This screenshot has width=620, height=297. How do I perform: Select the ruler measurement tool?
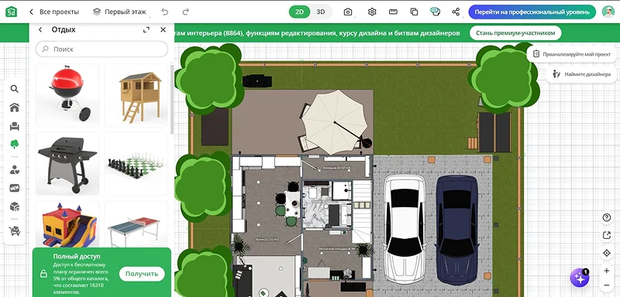click(x=393, y=12)
